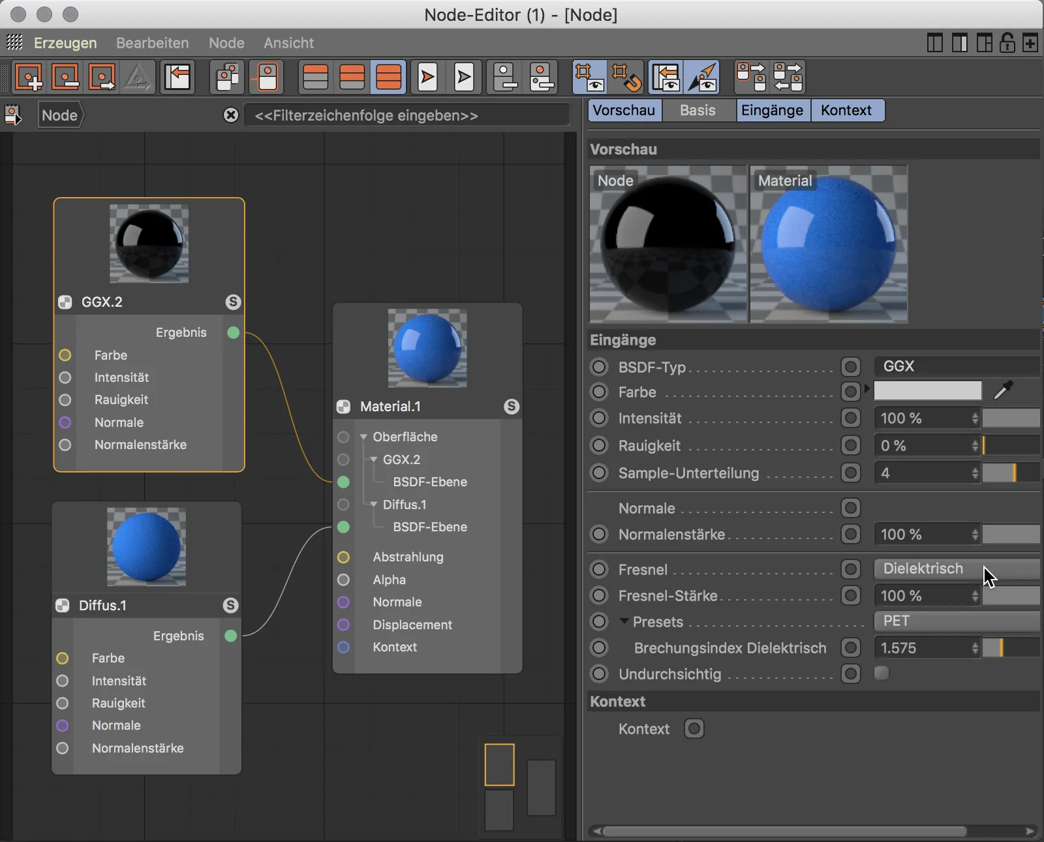Collapse the GGX.2 group in Material.1
The width and height of the screenshot is (1044, 842).
click(x=374, y=460)
